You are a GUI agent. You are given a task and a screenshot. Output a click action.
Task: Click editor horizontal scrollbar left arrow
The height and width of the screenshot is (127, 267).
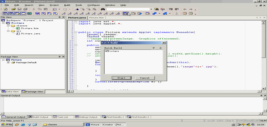pyautogui.click(x=71, y=91)
